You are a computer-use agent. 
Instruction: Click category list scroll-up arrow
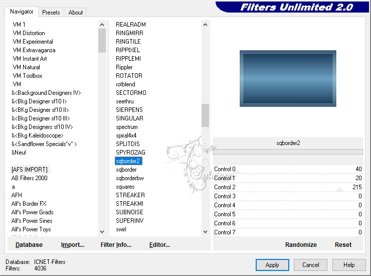pyautogui.click(x=102, y=25)
